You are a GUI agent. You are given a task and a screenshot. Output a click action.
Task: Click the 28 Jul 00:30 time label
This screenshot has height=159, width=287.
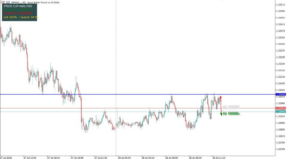click(124, 158)
